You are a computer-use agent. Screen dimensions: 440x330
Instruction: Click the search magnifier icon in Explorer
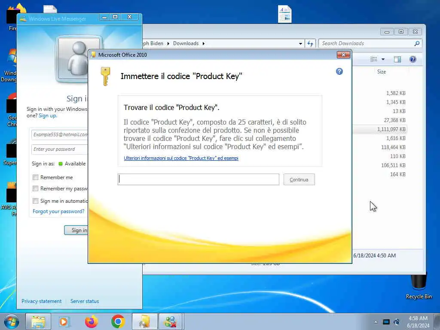click(417, 43)
